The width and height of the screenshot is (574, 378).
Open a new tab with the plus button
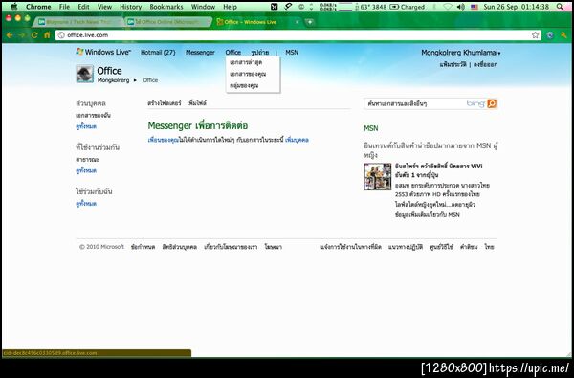coord(309,22)
